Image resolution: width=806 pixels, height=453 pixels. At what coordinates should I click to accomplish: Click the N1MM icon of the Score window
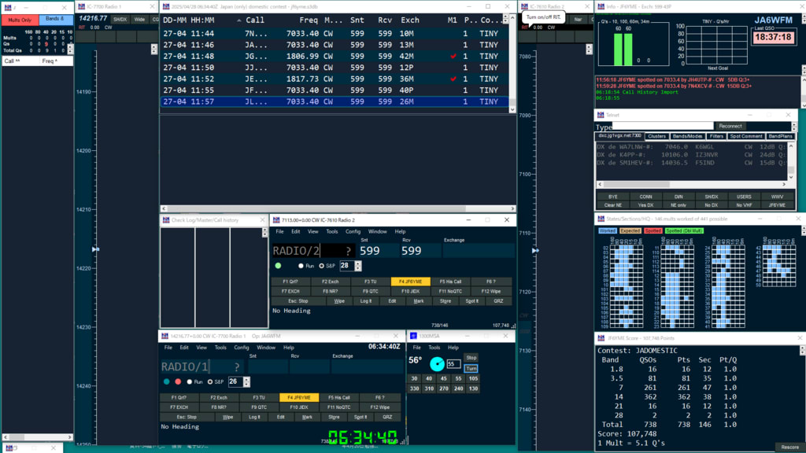[x=601, y=338]
